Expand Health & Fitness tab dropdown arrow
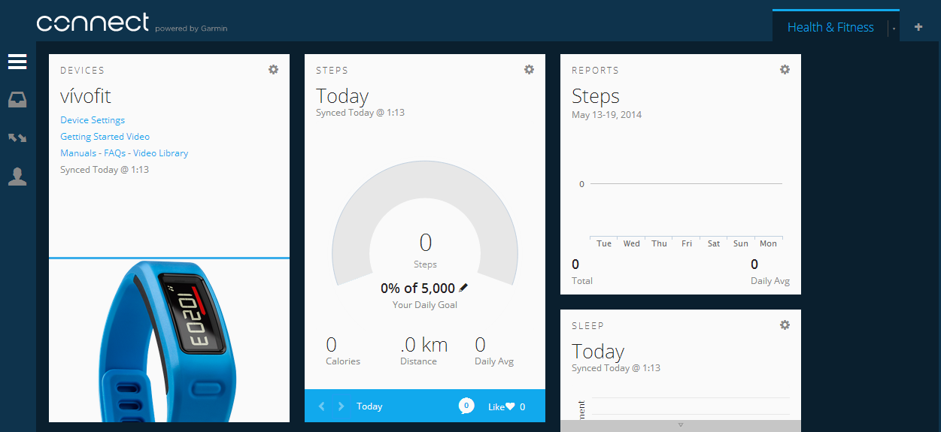Image resolution: width=941 pixels, height=432 pixels. (894, 29)
